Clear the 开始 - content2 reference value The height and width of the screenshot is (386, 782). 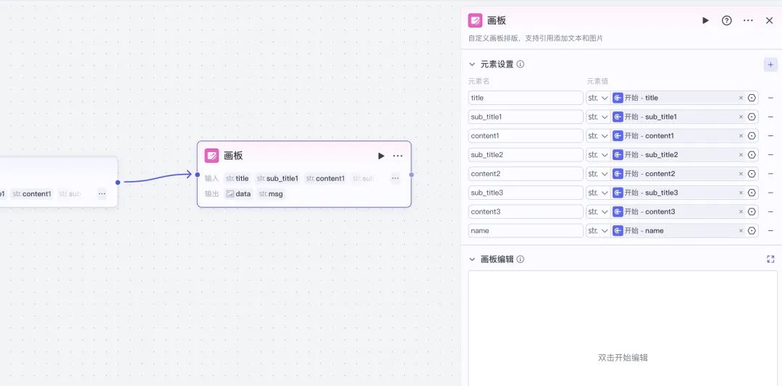coord(741,174)
